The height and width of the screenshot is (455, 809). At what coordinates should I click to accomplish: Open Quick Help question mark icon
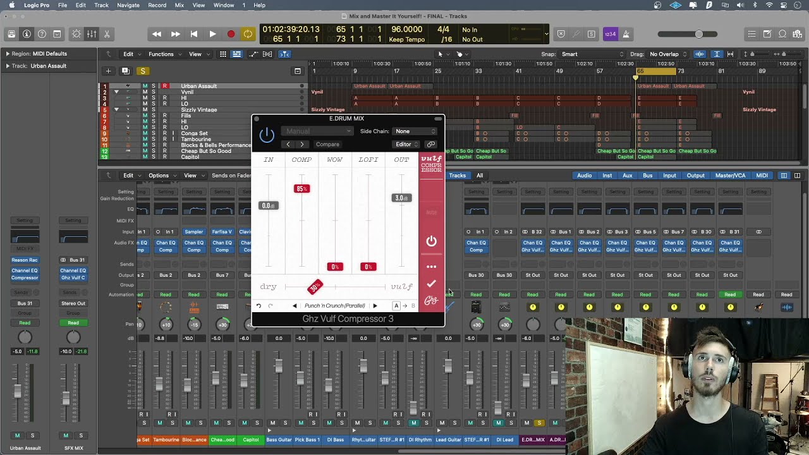(x=42, y=34)
